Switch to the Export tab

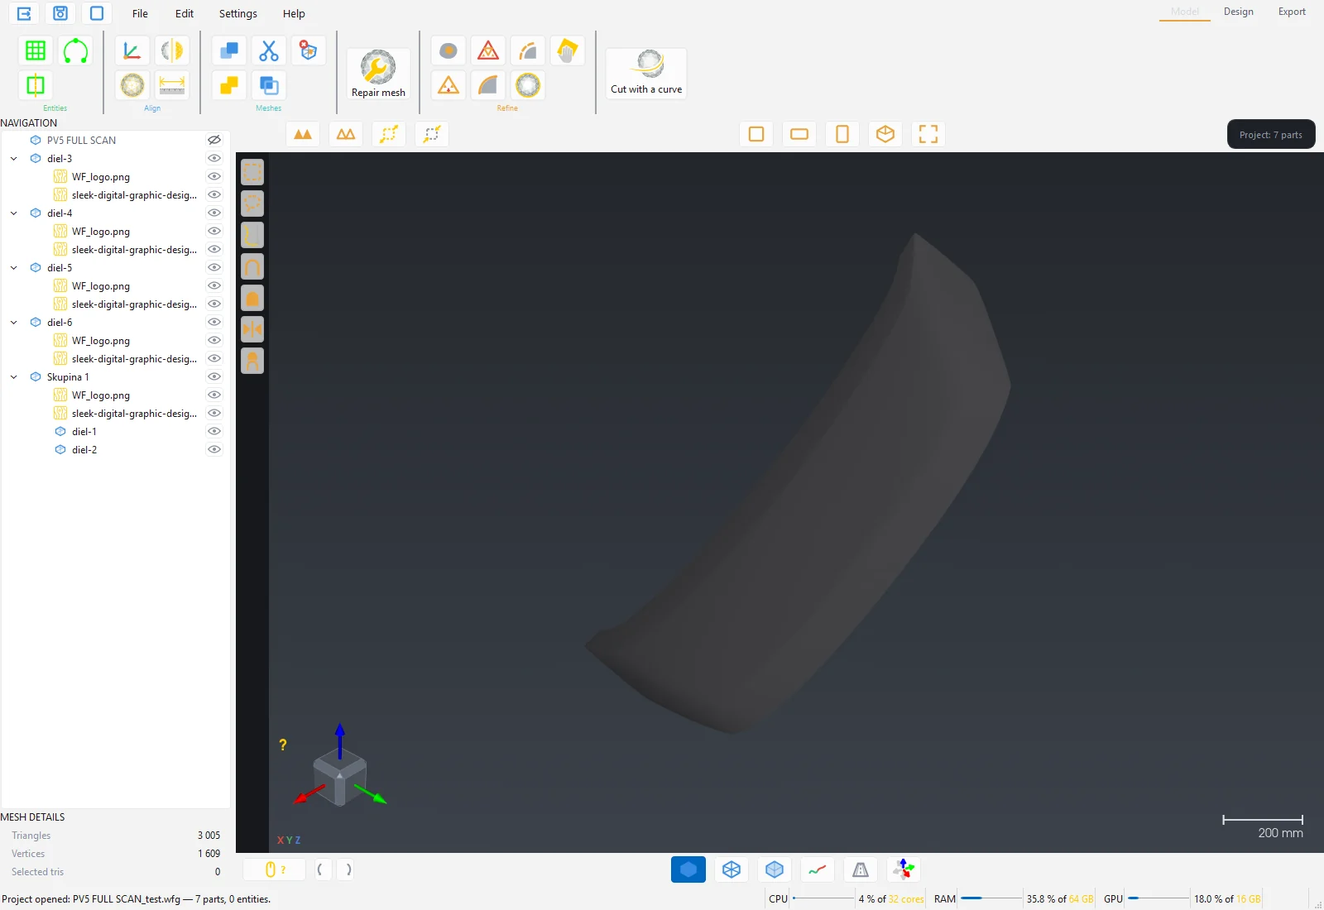pos(1292,12)
